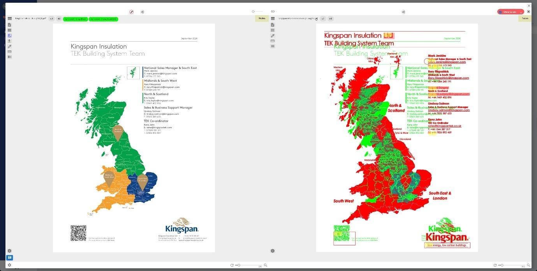Click 'TEK Co-ordinator' heading on left document
537x271 pixels.
(156, 121)
